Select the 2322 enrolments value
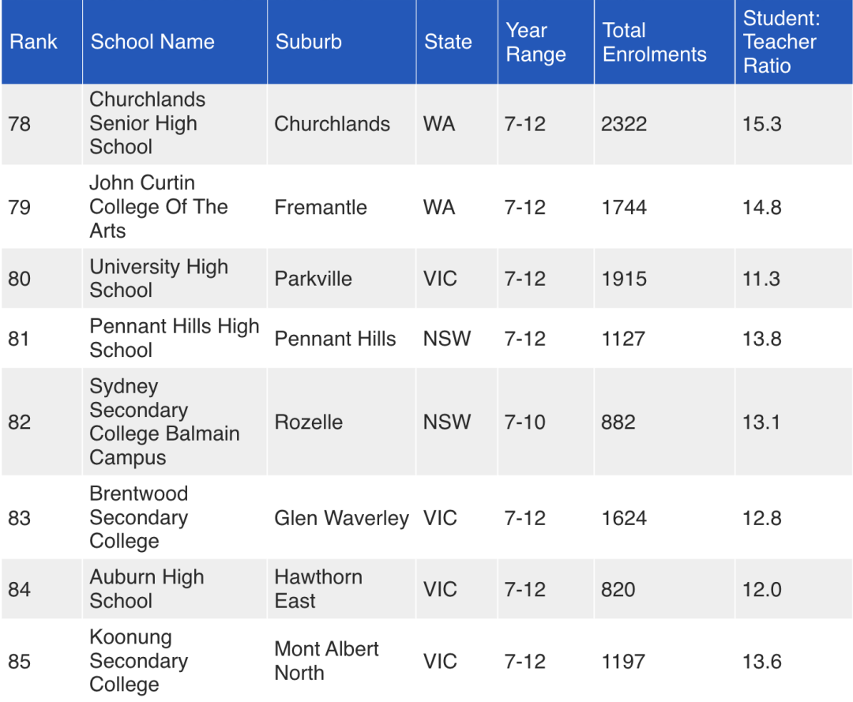Viewport: 853px width, 702px height. (624, 124)
